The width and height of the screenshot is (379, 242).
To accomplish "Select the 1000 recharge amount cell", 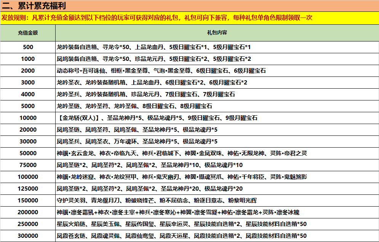I will [28, 59].
